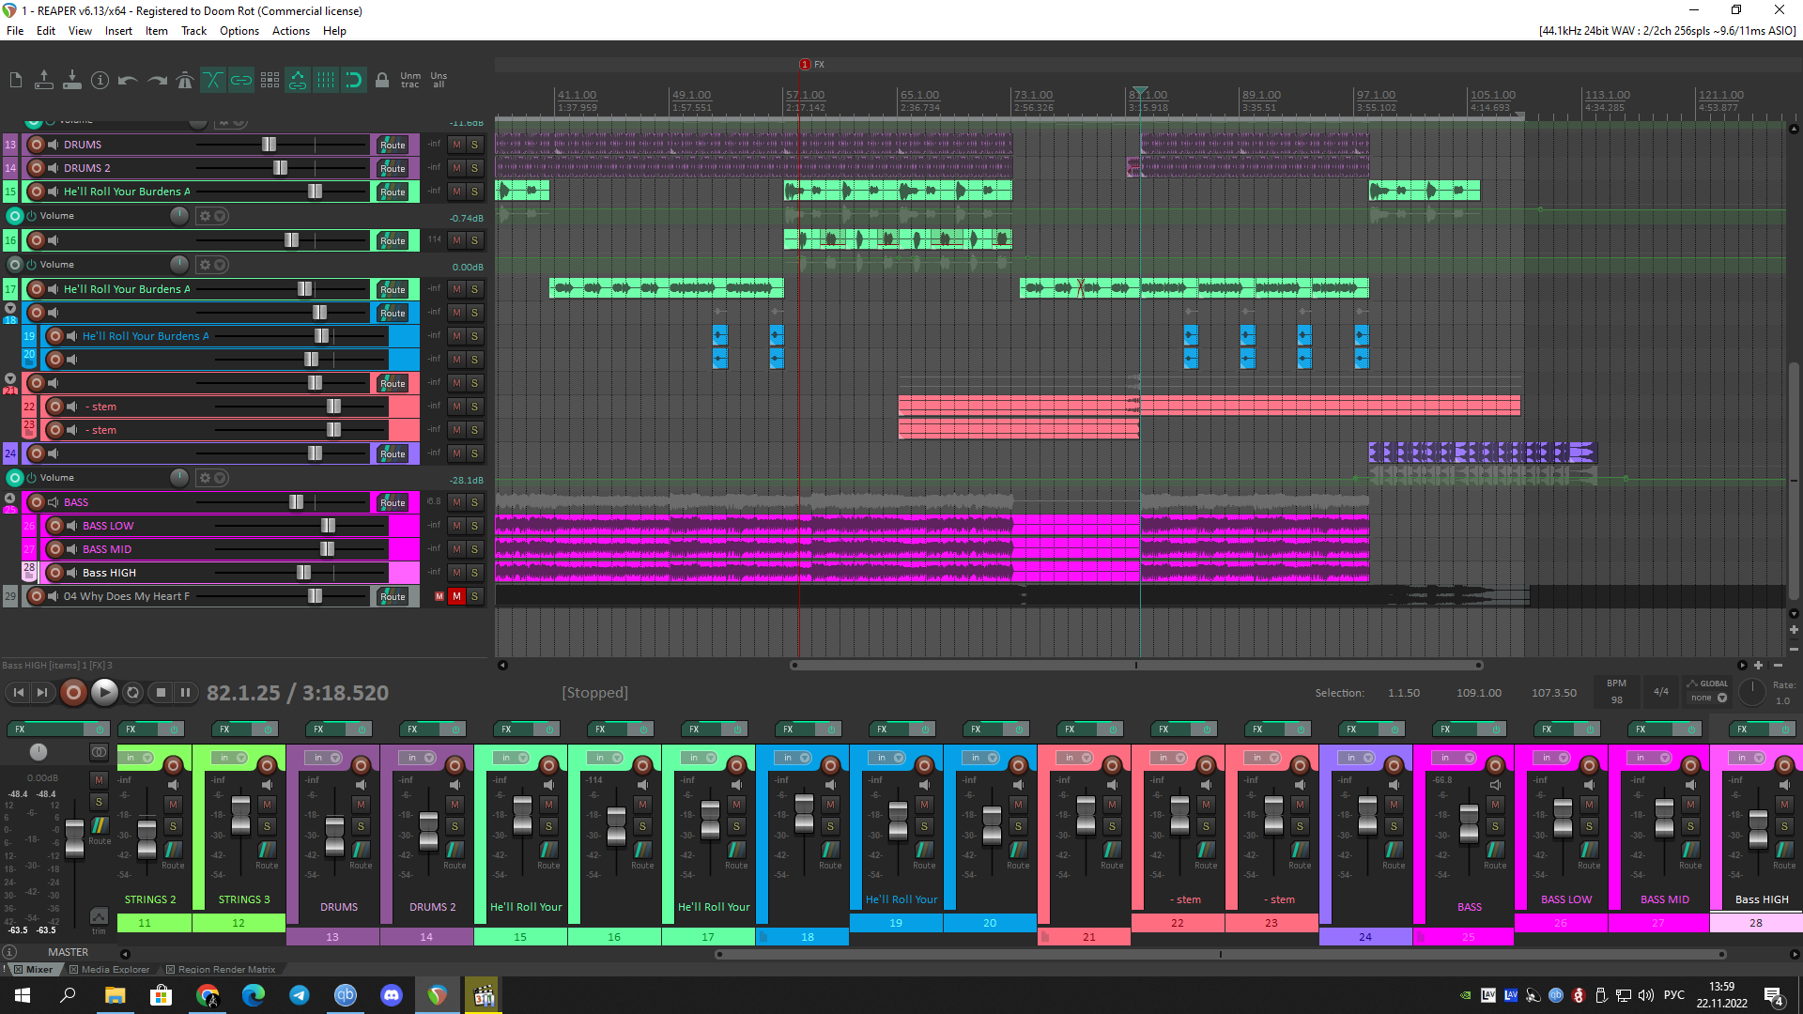Go to project end transport button
Image resolution: width=1803 pixels, height=1014 pixels.
click(x=42, y=693)
